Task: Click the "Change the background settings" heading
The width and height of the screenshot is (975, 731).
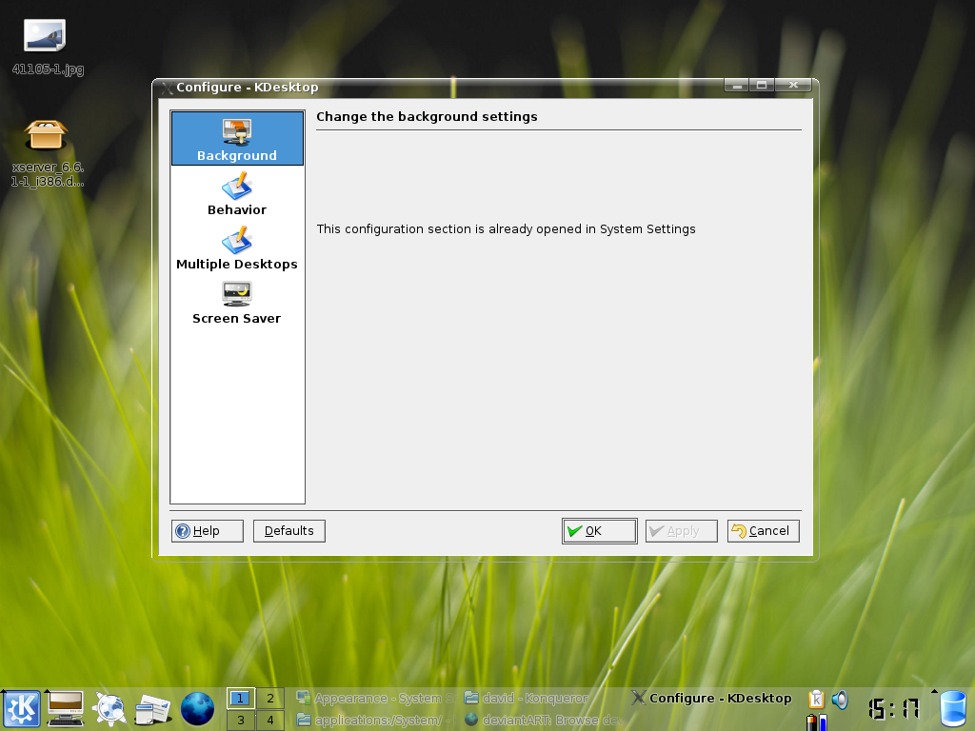Action: pyautogui.click(x=427, y=117)
